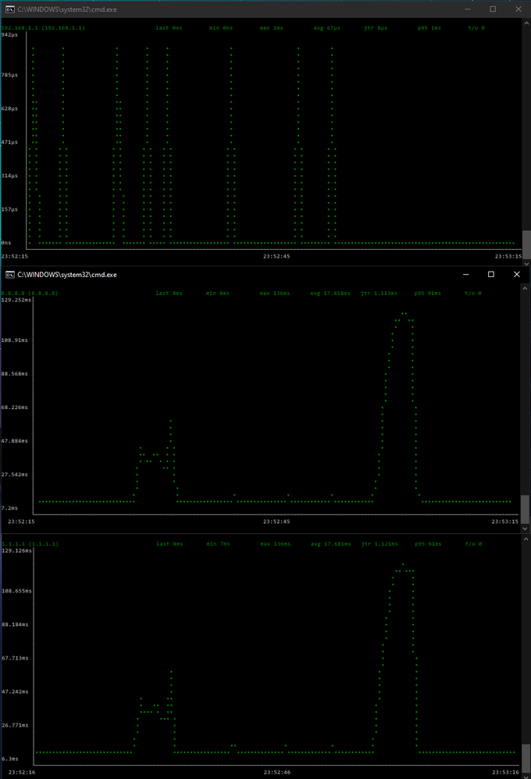
Task: Click '27.542ms' y-axis label
Action: [x=14, y=475]
